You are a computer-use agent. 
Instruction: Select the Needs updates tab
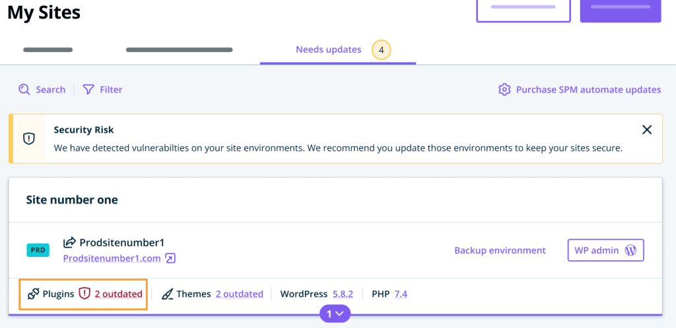328,50
